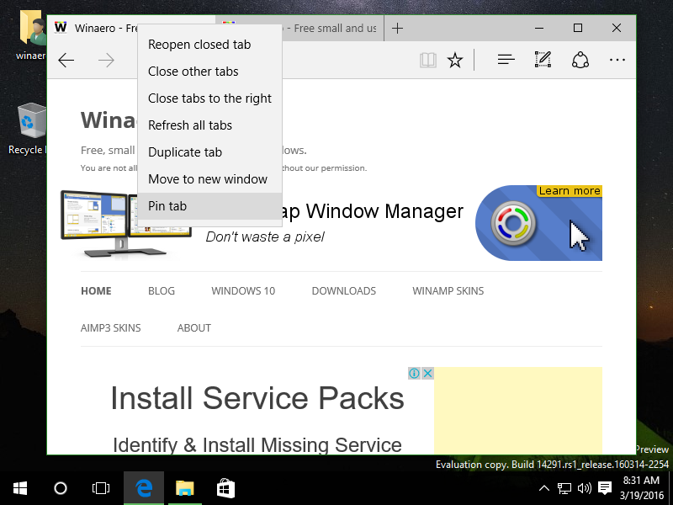Click the Make a Web Note icon
Screen dimensions: 673x505
pos(543,60)
